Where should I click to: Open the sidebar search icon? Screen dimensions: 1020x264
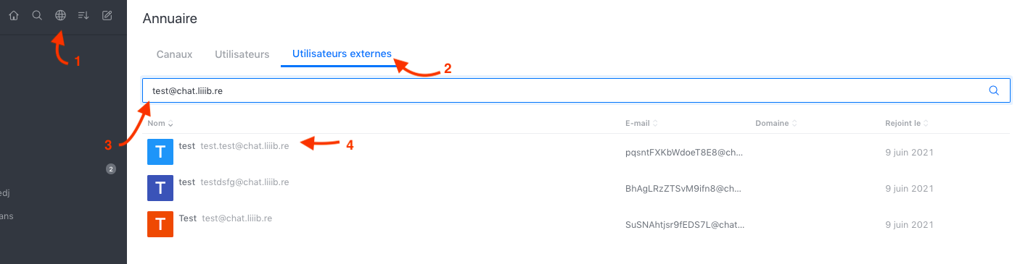37,15
